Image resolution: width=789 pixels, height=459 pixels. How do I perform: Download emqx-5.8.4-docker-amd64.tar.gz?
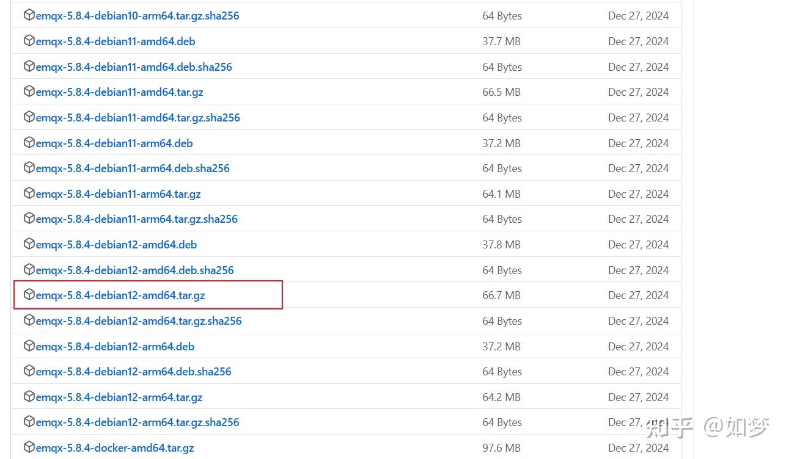click(115, 448)
